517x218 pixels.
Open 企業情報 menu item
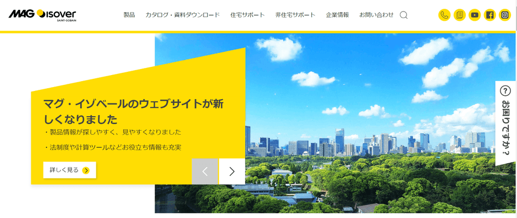[337, 15]
